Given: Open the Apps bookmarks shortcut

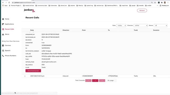Looking at the screenshot, I should [5, 6].
